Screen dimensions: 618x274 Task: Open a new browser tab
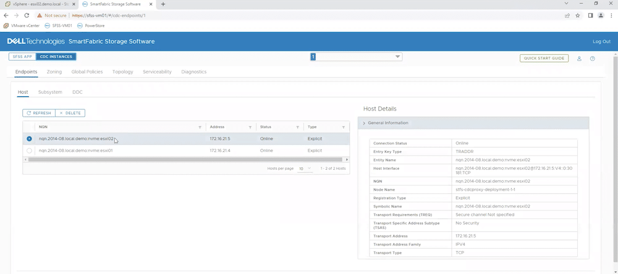pyautogui.click(x=163, y=4)
